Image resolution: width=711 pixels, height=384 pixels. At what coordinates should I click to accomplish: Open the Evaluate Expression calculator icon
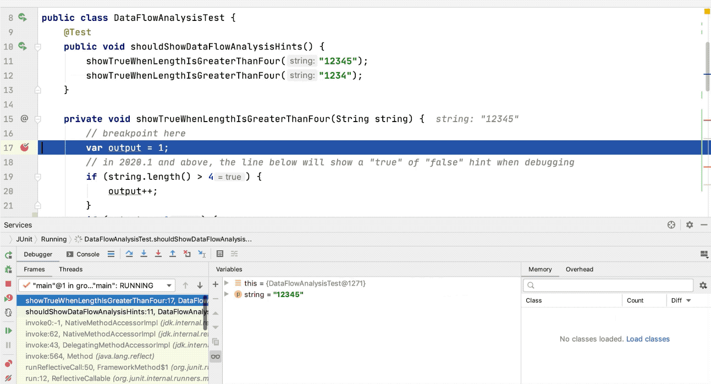tap(220, 254)
